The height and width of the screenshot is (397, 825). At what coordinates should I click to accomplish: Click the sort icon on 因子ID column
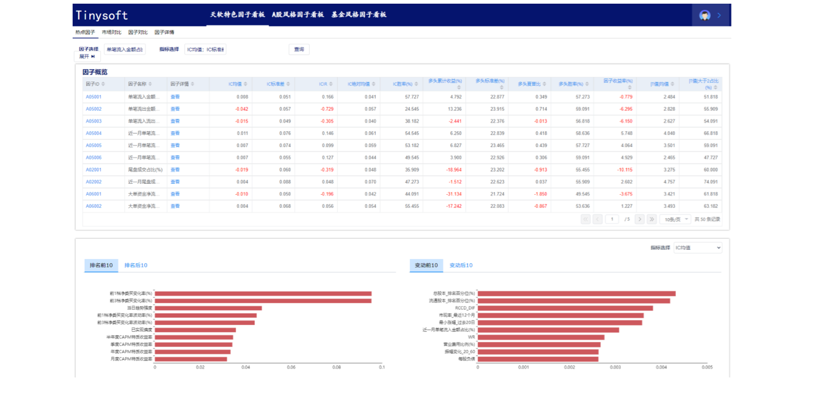coord(103,84)
